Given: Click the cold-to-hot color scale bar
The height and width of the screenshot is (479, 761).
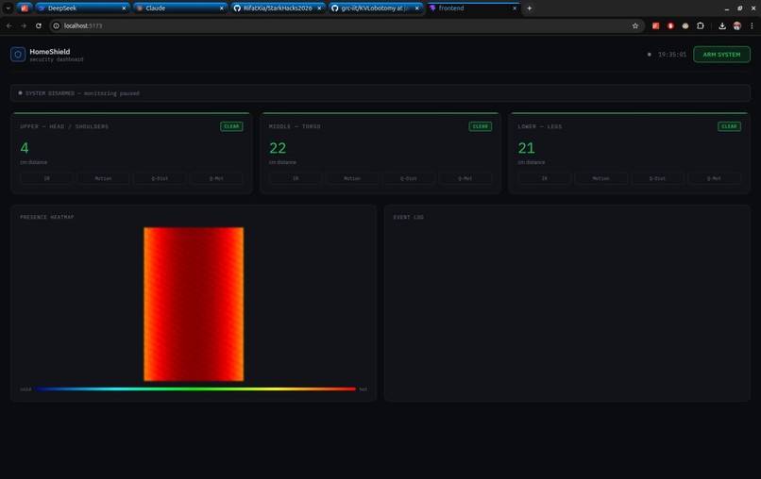Looking at the screenshot, I should [x=195, y=388].
